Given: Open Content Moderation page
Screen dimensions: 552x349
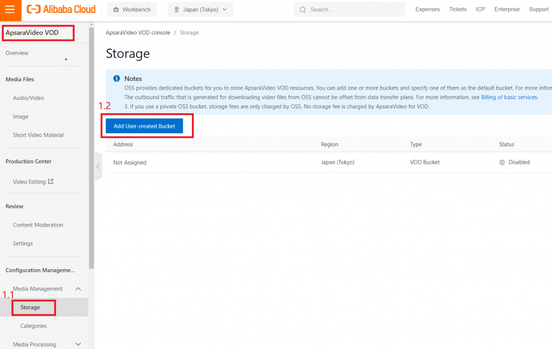Looking at the screenshot, I should point(38,225).
